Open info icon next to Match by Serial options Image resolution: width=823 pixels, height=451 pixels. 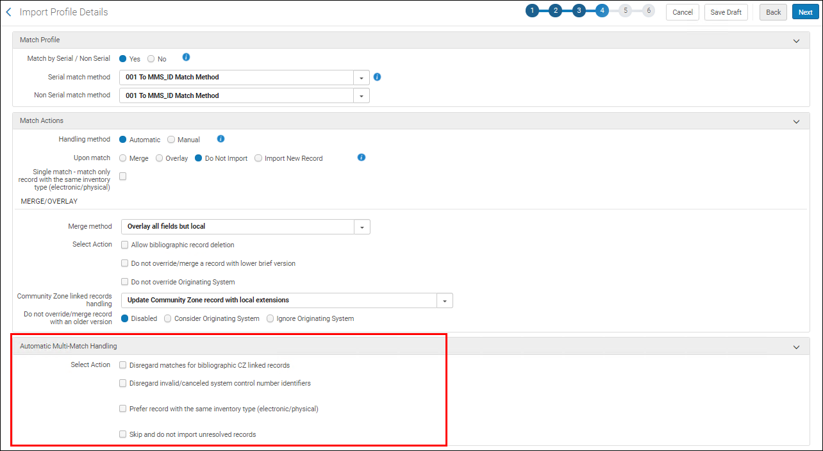(x=186, y=57)
